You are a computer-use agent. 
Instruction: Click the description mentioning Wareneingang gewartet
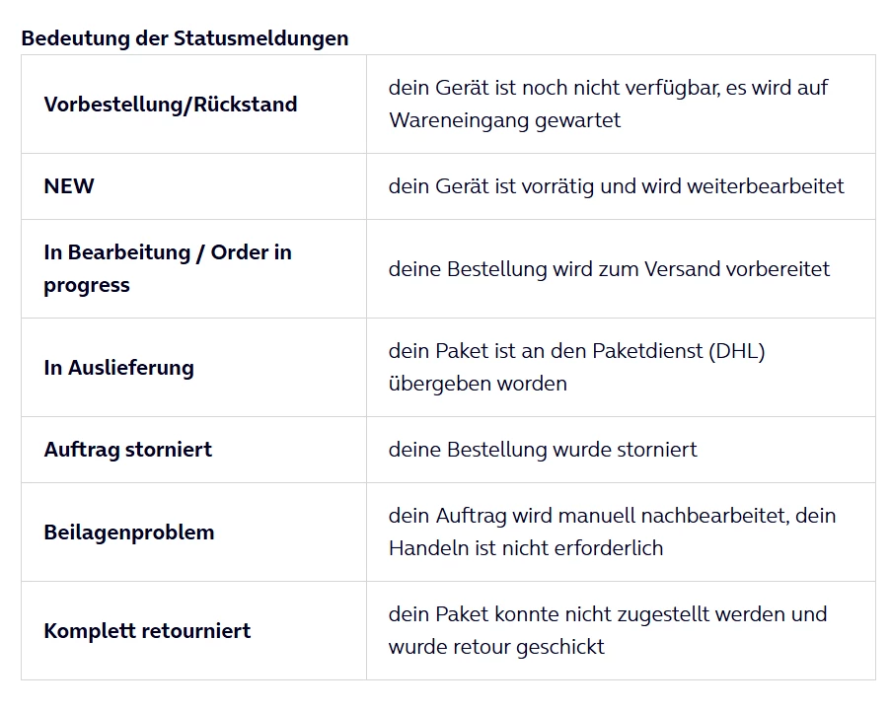pyautogui.click(x=609, y=104)
